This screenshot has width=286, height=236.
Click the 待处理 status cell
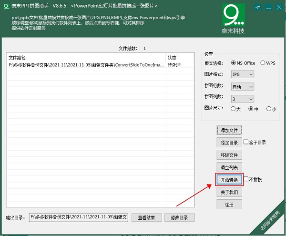174,65
